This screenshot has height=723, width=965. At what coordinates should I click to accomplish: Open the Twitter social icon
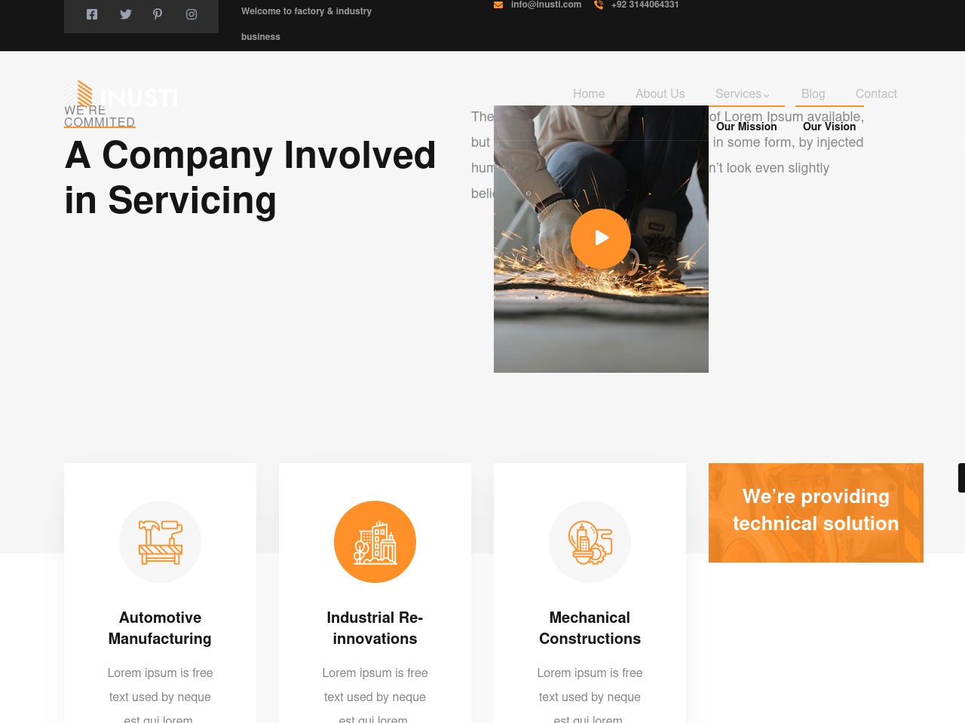pyautogui.click(x=126, y=14)
